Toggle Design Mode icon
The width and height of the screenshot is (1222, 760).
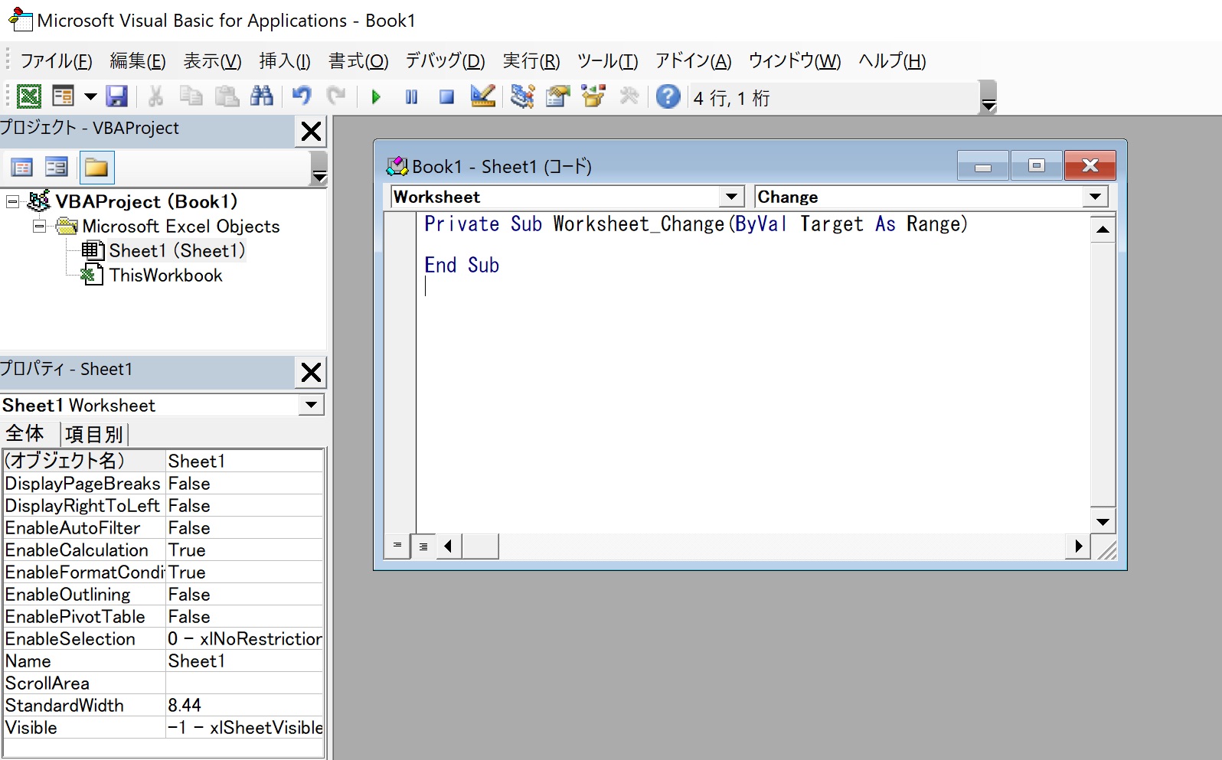(482, 96)
